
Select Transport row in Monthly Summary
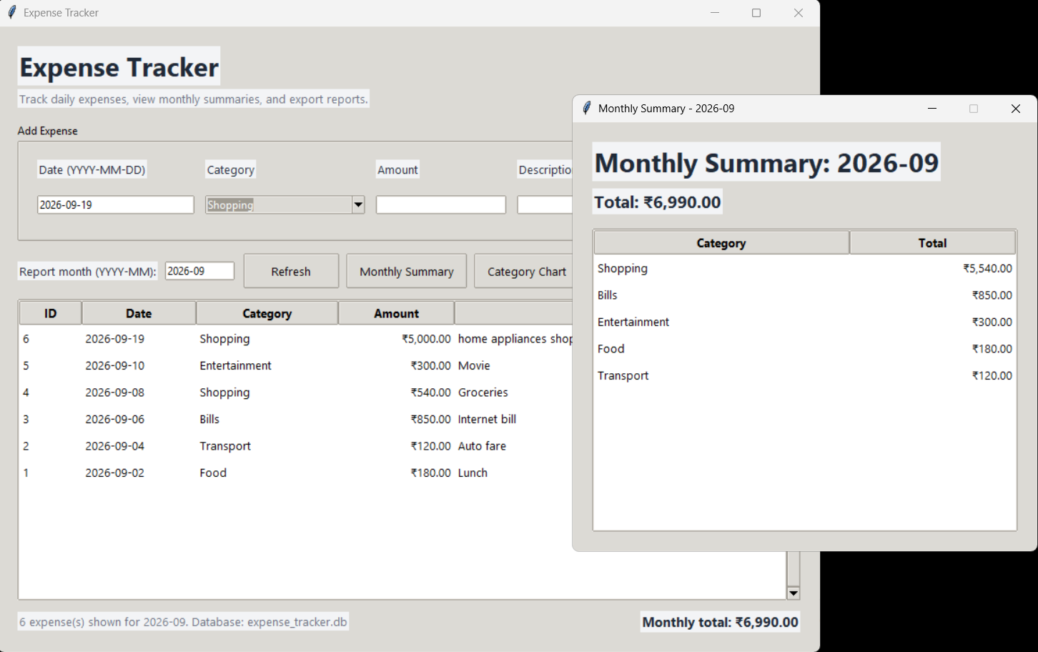click(x=805, y=376)
